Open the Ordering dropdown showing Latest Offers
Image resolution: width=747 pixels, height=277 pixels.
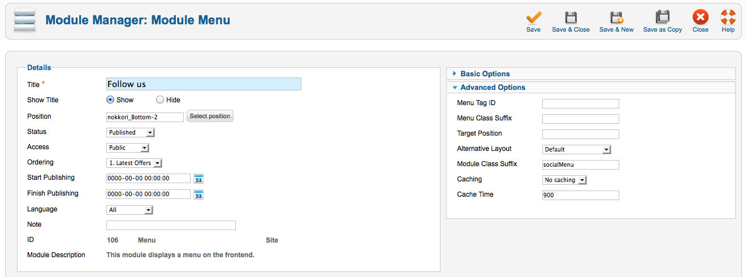(x=135, y=163)
